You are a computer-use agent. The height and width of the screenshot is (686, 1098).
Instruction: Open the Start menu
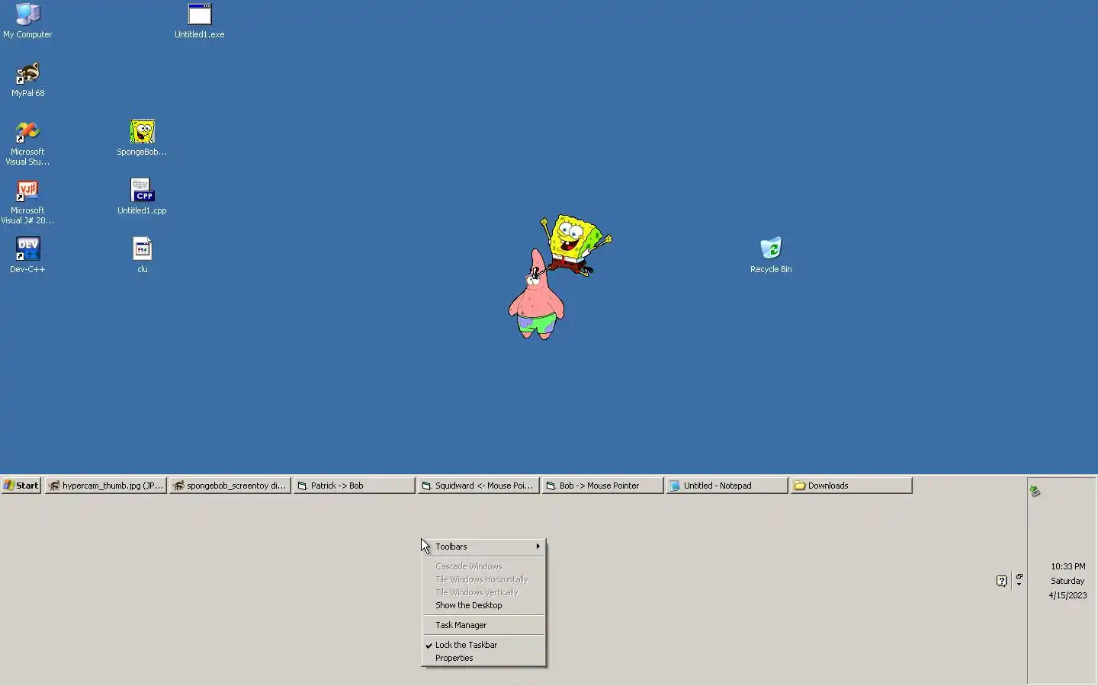(x=21, y=486)
